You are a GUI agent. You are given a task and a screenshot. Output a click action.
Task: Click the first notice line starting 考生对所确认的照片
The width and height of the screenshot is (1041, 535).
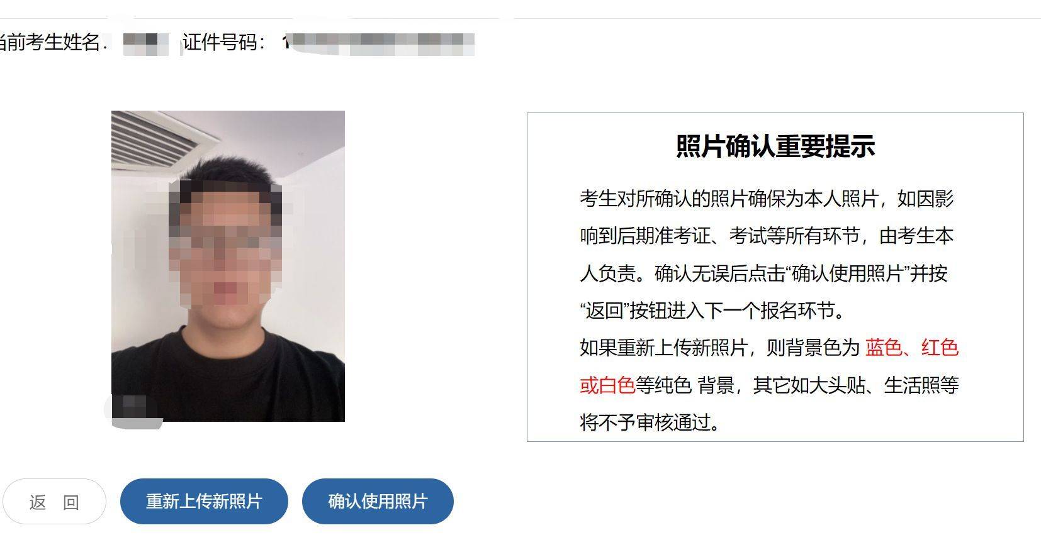point(767,199)
